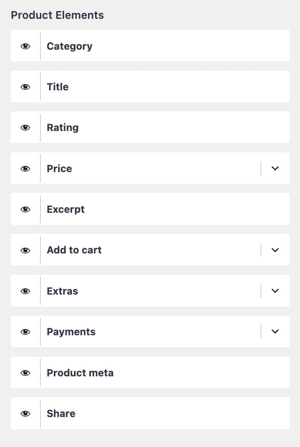Select the Rating element row
300x447 pixels.
pyautogui.click(x=62, y=127)
